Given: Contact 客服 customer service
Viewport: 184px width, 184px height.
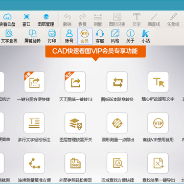Looking at the screenshot, I should [x=100, y=36].
